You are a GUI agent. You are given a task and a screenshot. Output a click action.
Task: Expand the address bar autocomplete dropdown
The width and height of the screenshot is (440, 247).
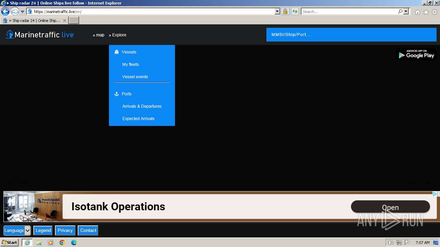click(277, 12)
